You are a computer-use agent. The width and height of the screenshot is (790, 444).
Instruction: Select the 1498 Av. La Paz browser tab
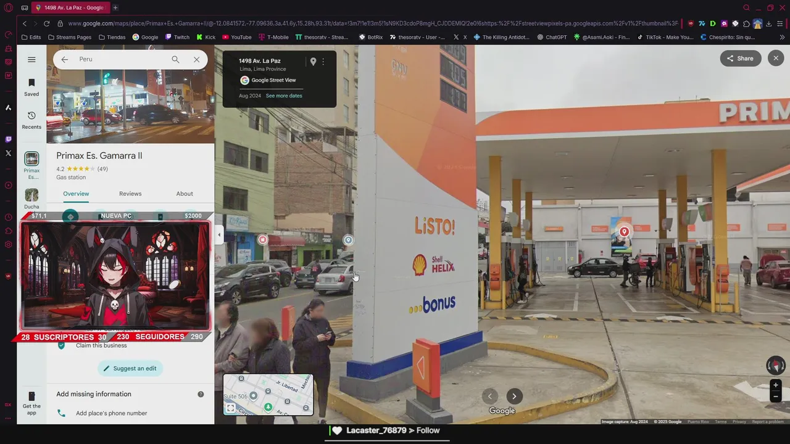pyautogui.click(x=71, y=7)
